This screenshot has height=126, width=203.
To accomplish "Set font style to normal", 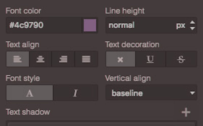I will pos(30,93).
